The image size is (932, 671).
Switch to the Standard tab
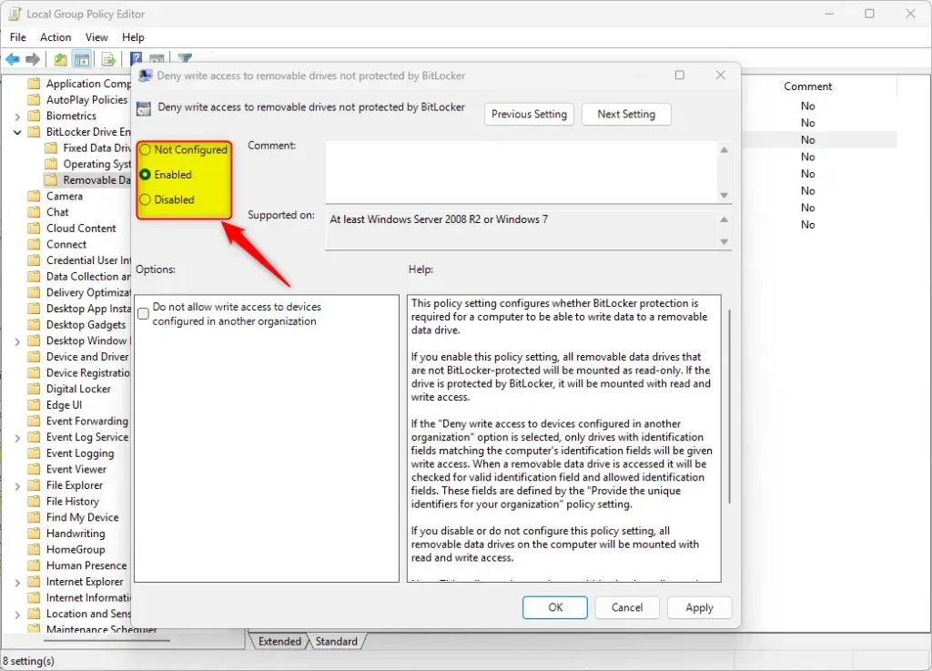337,641
